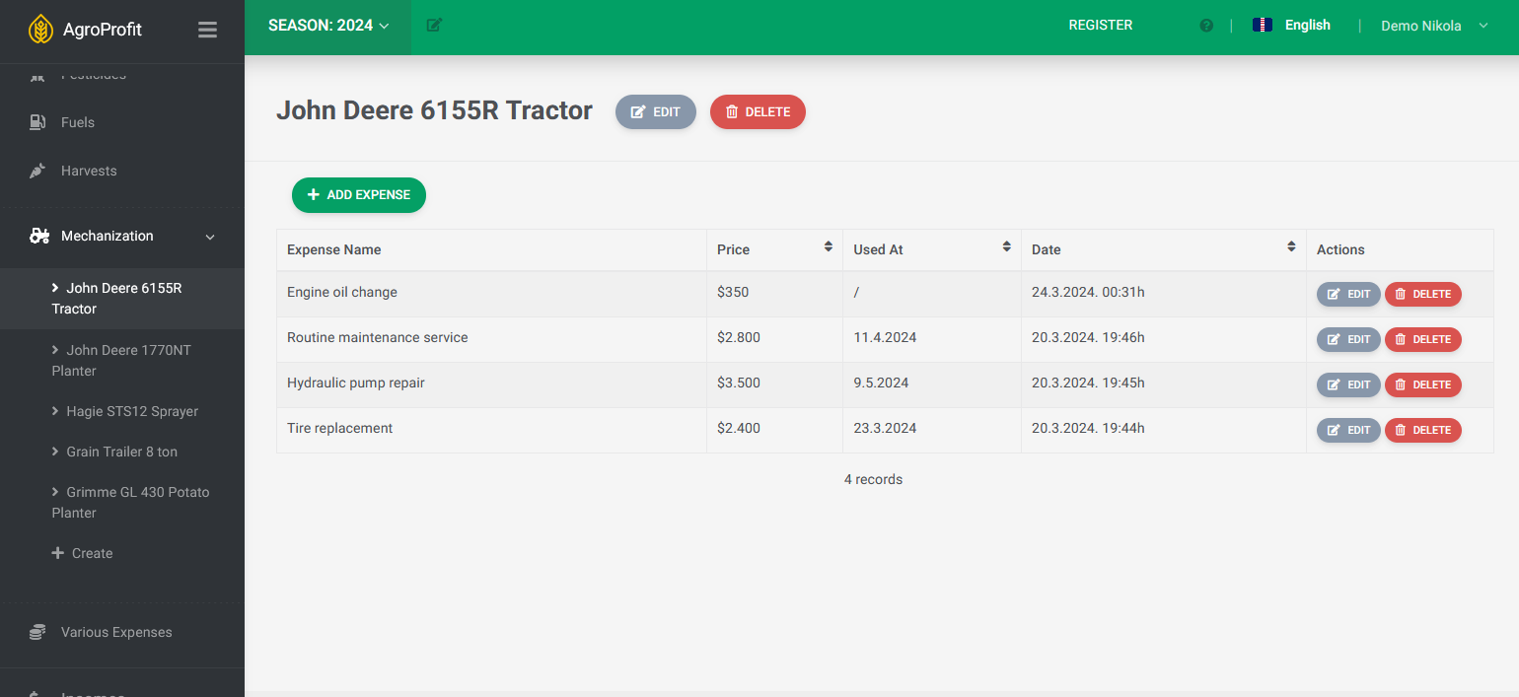Click the English language flag icon
Image resolution: width=1519 pixels, height=697 pixels.
point(1262,26)
